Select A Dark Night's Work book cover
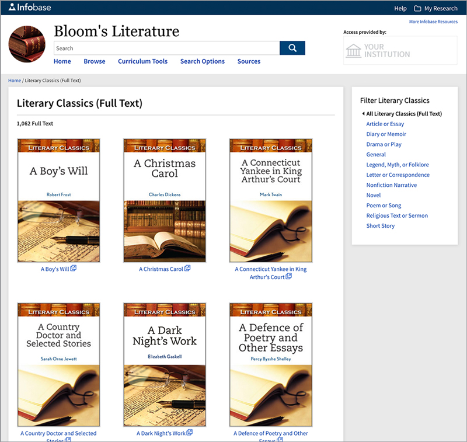This screenshot has height=442, width=467. tap(165, 364)
